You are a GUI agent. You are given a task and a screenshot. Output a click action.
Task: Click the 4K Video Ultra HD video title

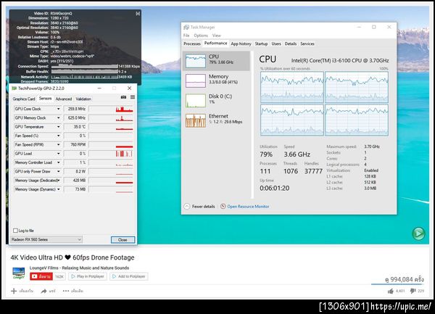[x=72, y=257]
